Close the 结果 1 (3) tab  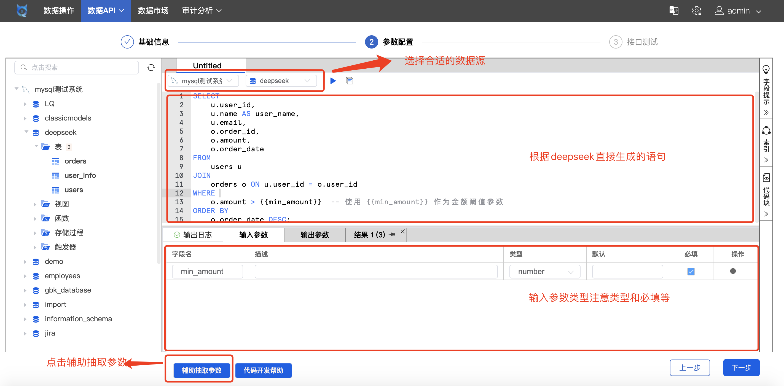click(x=403, y=231)
